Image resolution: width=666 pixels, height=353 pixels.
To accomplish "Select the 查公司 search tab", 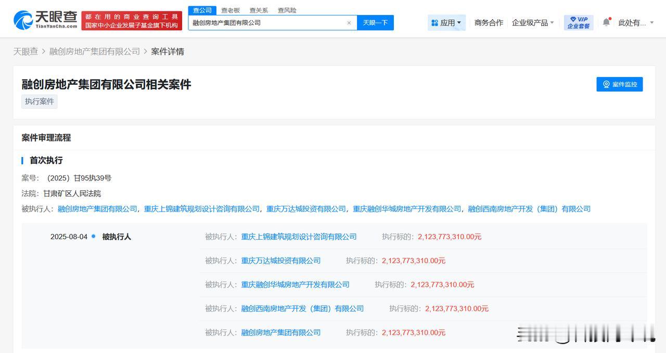I will pos(202,10).
